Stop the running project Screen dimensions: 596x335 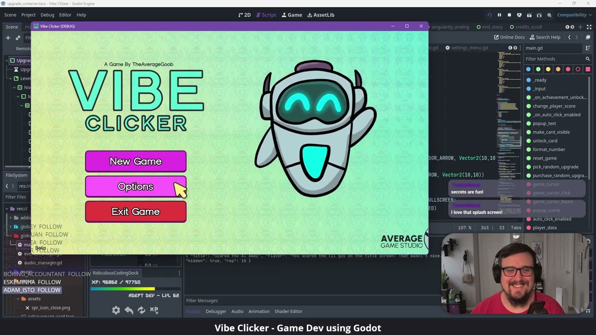pos(509,15)
